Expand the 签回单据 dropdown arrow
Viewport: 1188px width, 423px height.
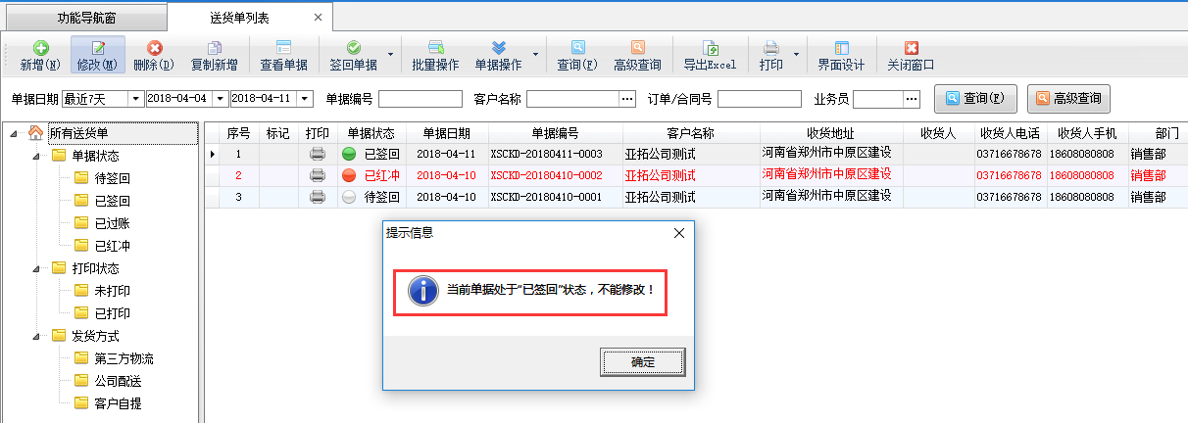pyautogui.click(x=391, y=55)
